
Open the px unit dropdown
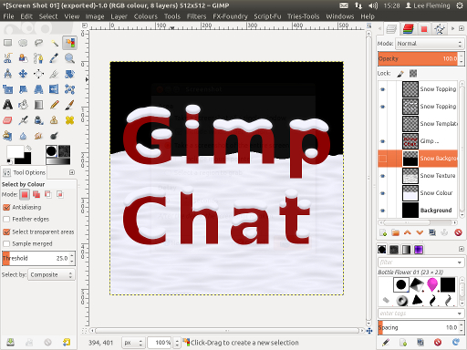133,343
